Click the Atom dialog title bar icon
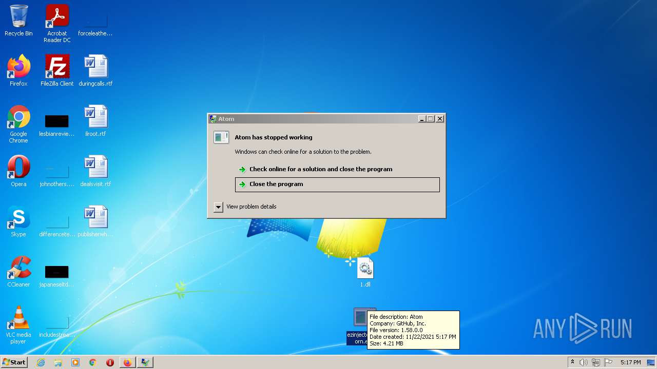 pos(213,119)
